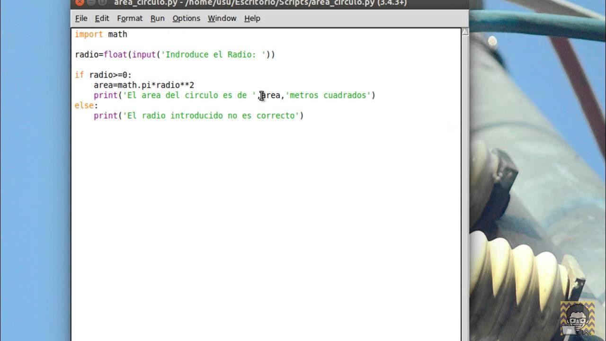Image resolution: width=606 pixels, height=341 pixels.
Task: Click the 'area=math.pi*radio**2' line
Action: coord(144,85)
